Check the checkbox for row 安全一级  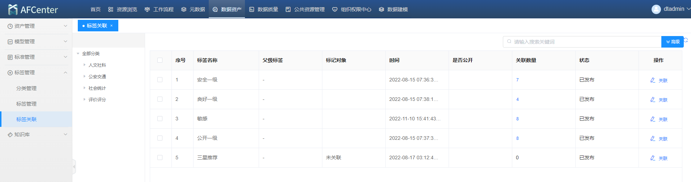point(160,80)
